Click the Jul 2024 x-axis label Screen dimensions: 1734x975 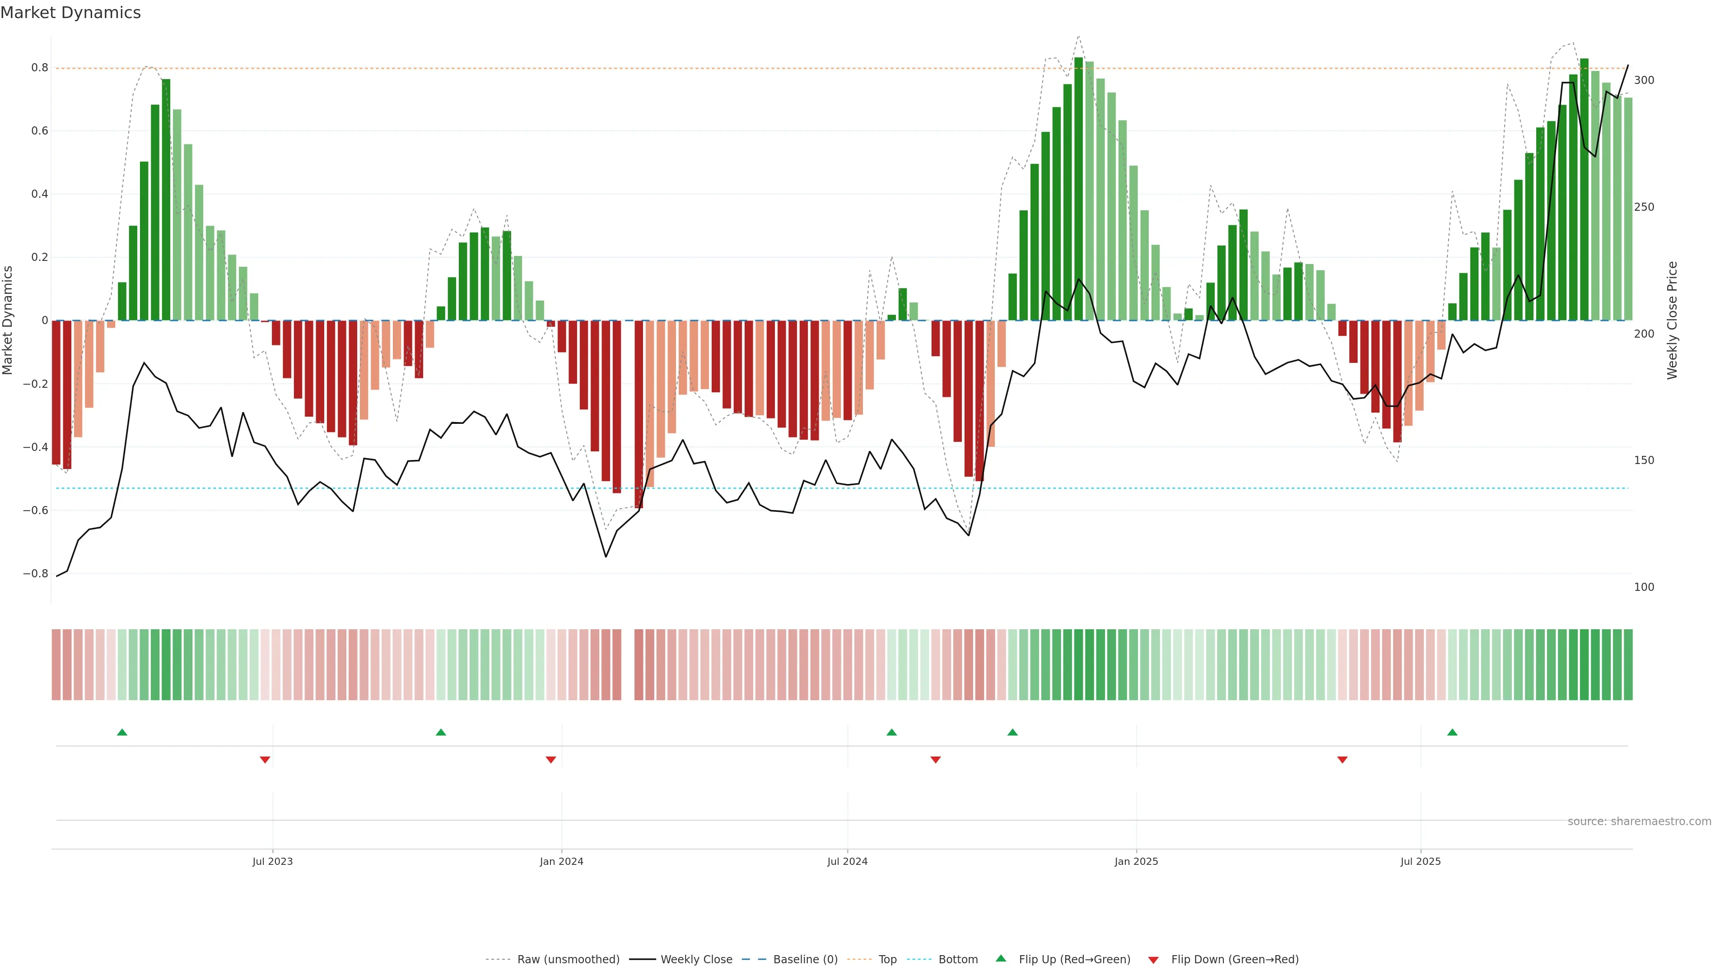click(x=847, y=861)
